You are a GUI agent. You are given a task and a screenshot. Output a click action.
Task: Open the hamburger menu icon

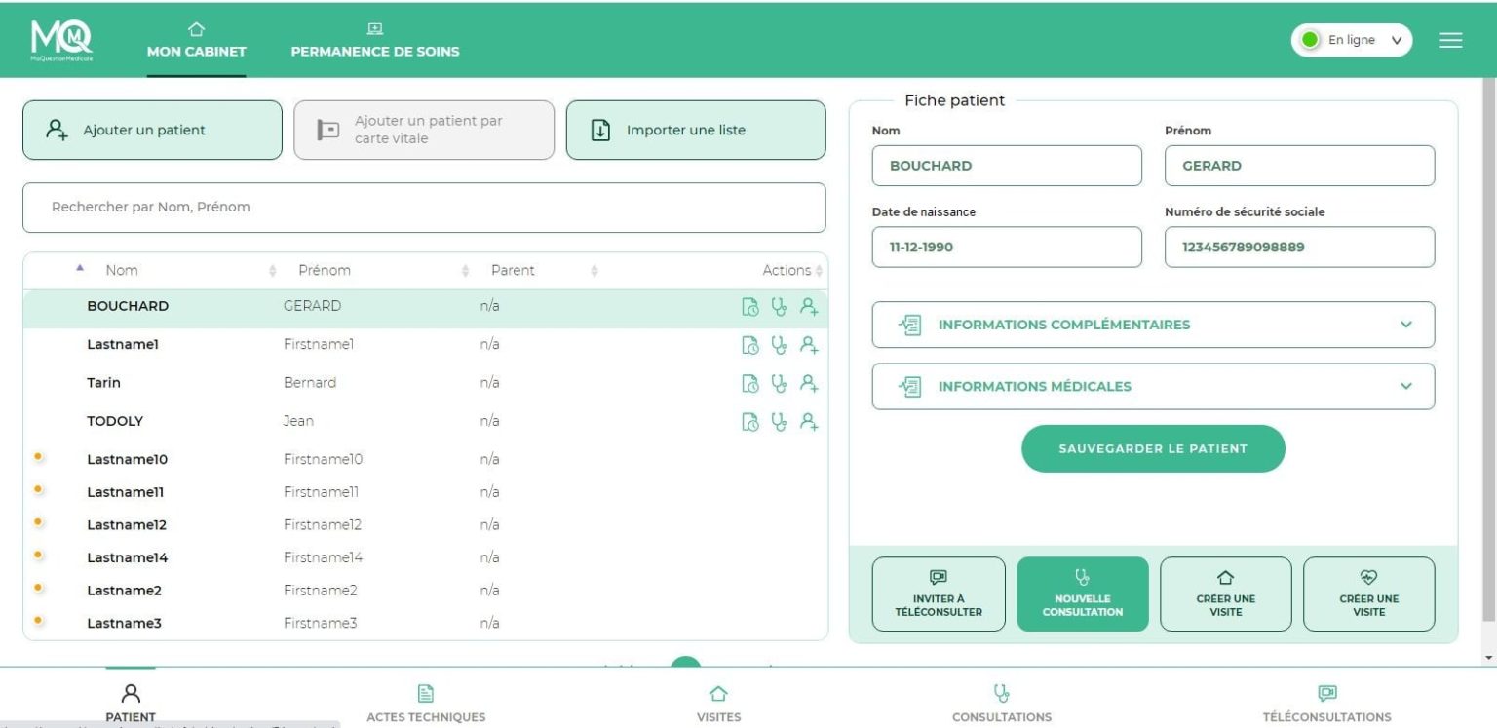tap(1451, 40)
